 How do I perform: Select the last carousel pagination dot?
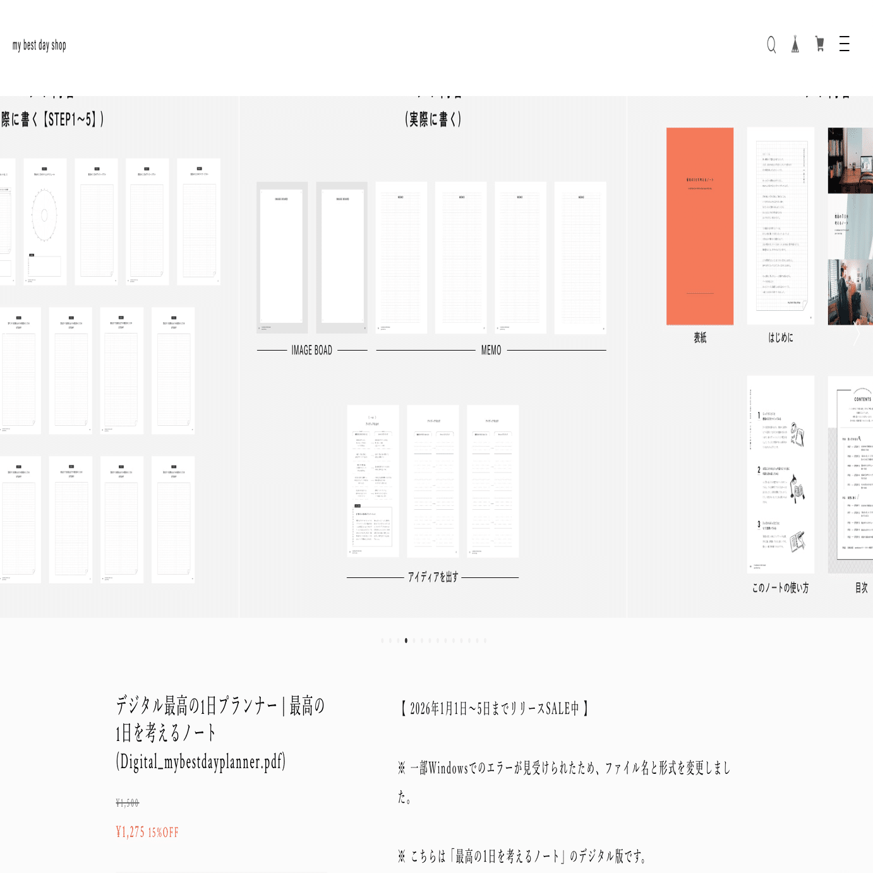(x=485, y=641)
